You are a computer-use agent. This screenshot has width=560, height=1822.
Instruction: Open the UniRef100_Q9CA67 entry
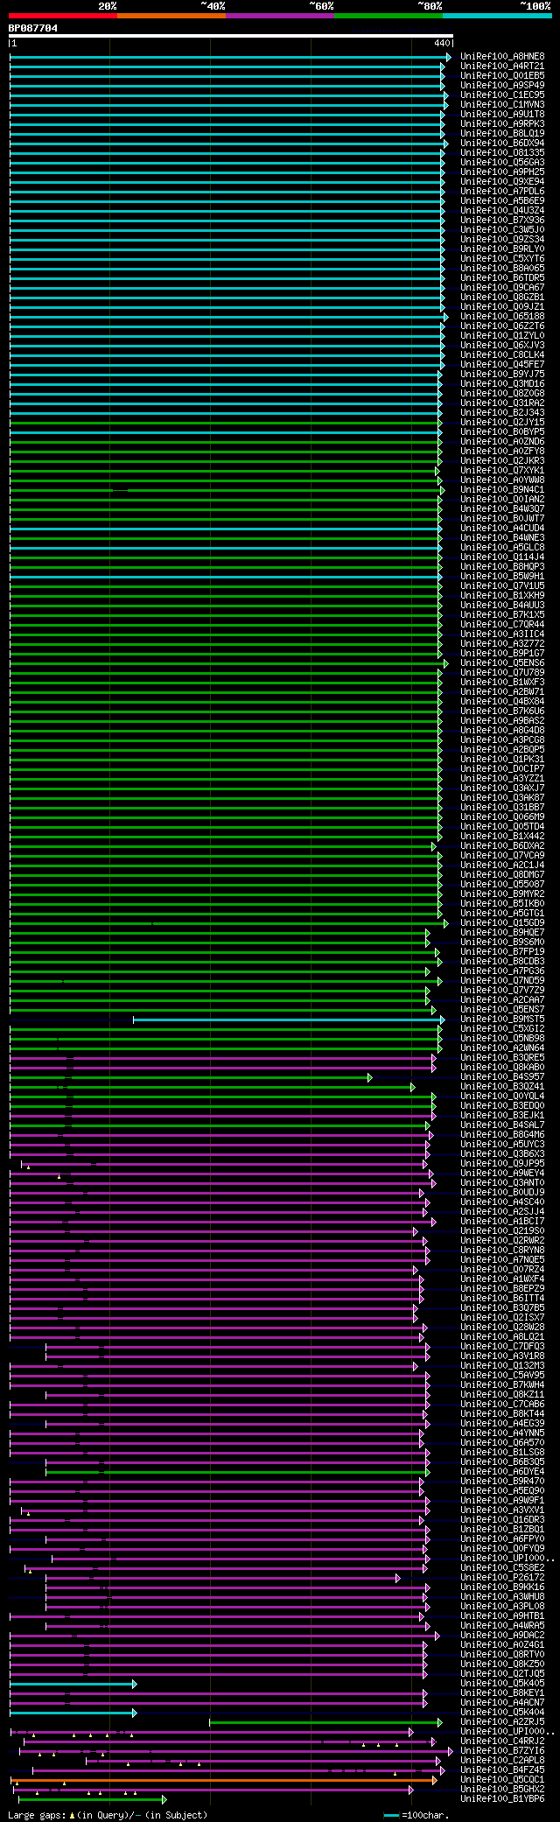(x=502, y=287)
